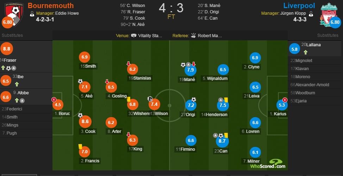Select Boruc's 4.5 rating circle
This screenshot has width=343, height=176.
58,104
